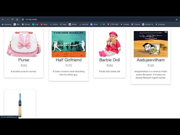Open the site information icon in address bar
Screen dimensions: 180x135
23,19
